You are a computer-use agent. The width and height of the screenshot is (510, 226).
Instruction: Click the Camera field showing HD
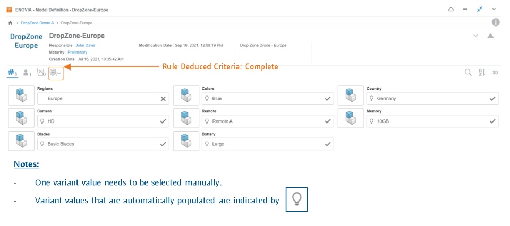(103, 121)
